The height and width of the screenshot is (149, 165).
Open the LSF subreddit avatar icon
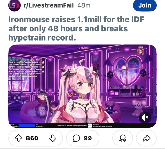click(14, 5)
